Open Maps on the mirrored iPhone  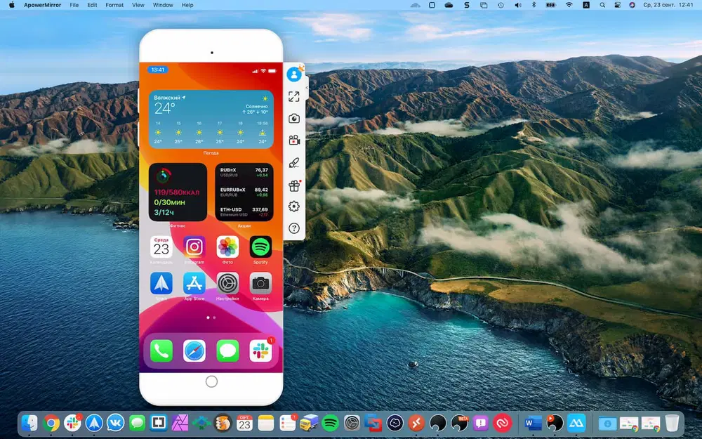161,285
